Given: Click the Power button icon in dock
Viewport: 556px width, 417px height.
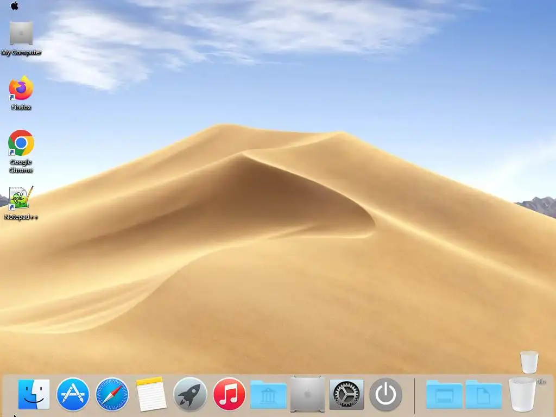Looking at the screenshot, I should [x=386, y=394].
